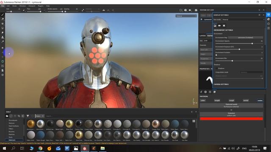
Task: Select Procedurals category in shelf
Action: (x=13, y=120)
